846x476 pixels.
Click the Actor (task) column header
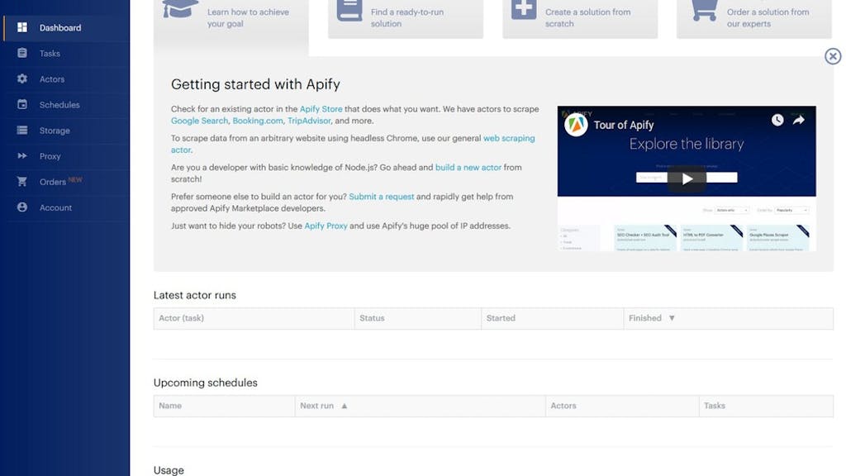point(254,318)
